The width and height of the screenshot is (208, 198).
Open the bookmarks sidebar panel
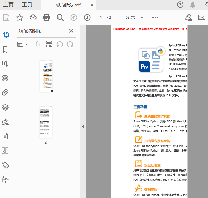(x=5, y=50)
